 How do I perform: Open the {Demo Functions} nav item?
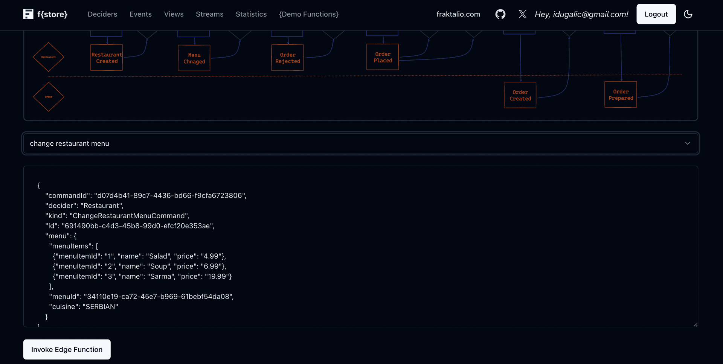pyautogui.click(x=308, y=14)
